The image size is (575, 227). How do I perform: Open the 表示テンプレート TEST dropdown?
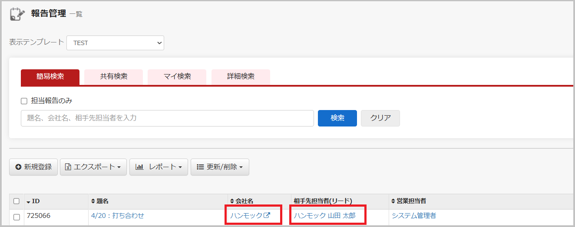click(x=115, y=43)
